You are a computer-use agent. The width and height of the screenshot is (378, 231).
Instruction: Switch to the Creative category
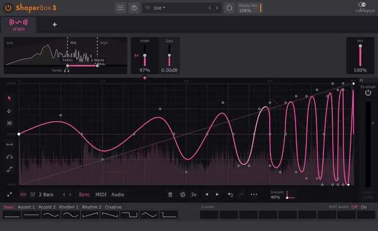click(x=113, y=207)
